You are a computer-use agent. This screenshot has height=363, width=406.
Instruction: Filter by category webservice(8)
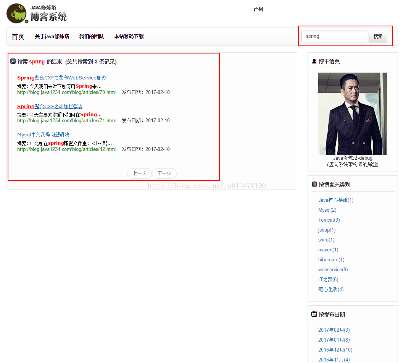tap(333, 269)
